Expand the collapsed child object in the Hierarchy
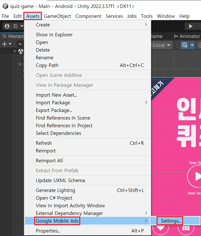Image resolution: width=201 pixels, height=236 pixels. 20,64
